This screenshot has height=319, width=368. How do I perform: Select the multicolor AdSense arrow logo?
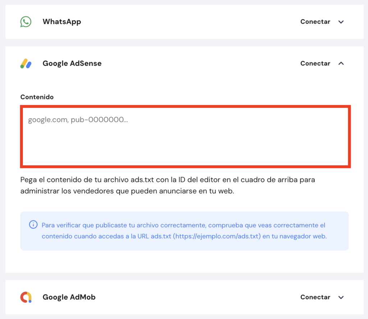[x=25, y=63]
